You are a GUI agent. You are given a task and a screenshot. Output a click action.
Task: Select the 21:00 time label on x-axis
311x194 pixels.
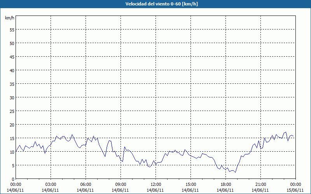[x=260, y=185]
